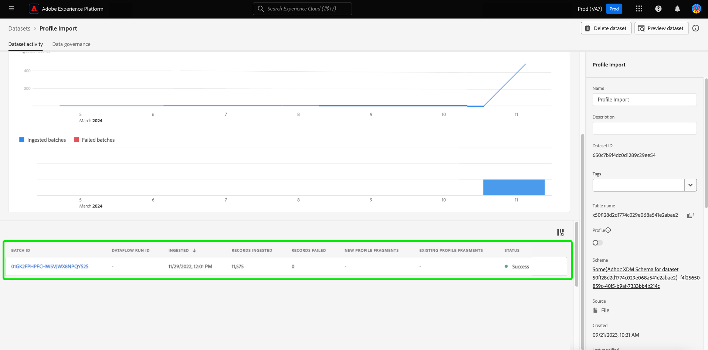Click the blue ingested batches bar
The image size is (708, 350).
(x=514, y=187)
